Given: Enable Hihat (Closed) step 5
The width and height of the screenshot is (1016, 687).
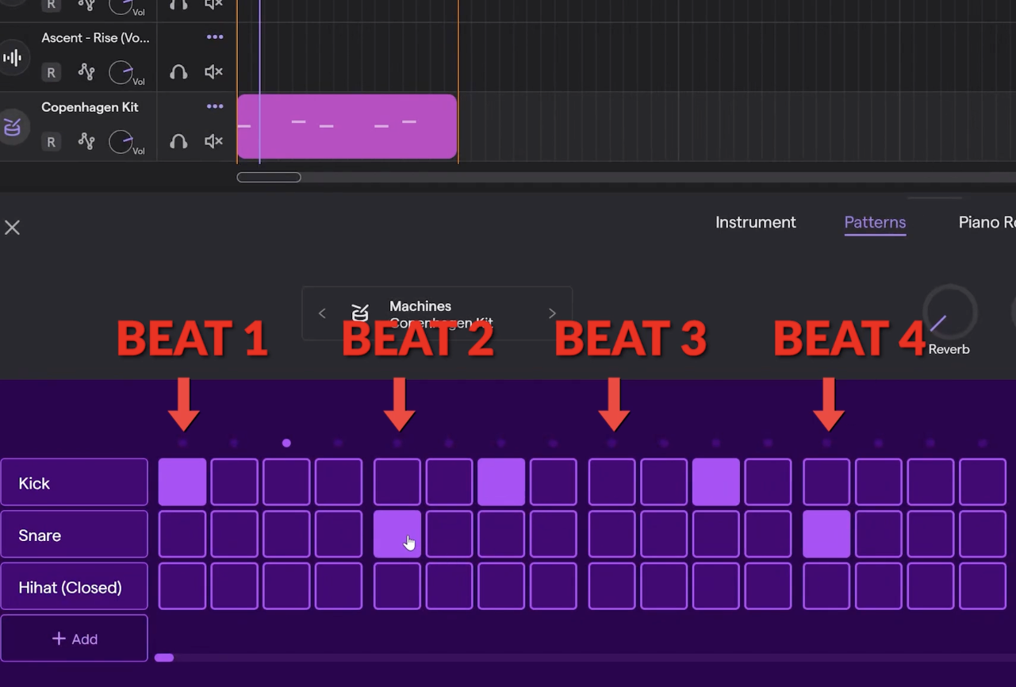Looking at the screenshot, I should click(397, 586).
